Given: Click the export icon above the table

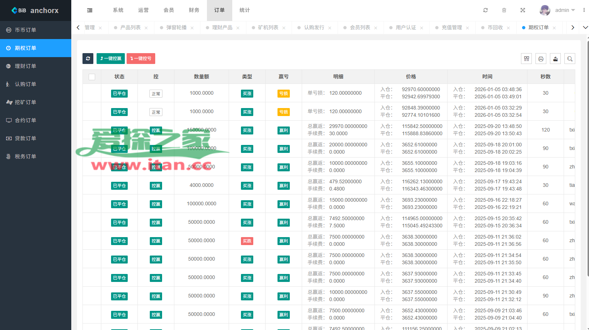Looking at the screenshot, I should [555, 59].
